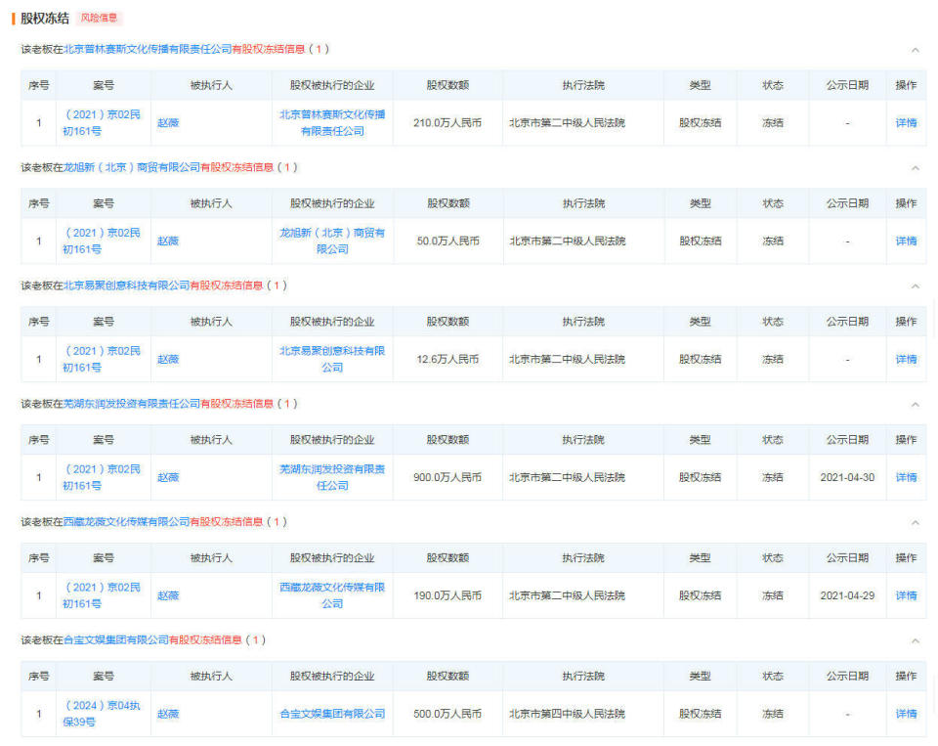
Task: Open 详情 for the 210.0万人民币 freeze row
Action: [906, 123]
